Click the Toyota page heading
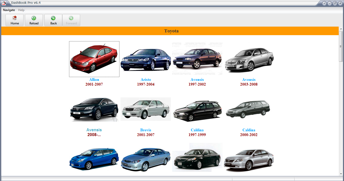Image resolution: width=344 pixels, height=181 pixels. (171, 31)
